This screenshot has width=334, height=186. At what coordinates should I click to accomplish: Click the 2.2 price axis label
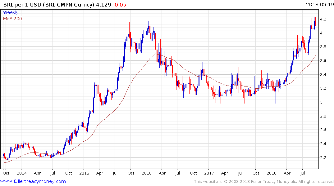click(323, 157)
